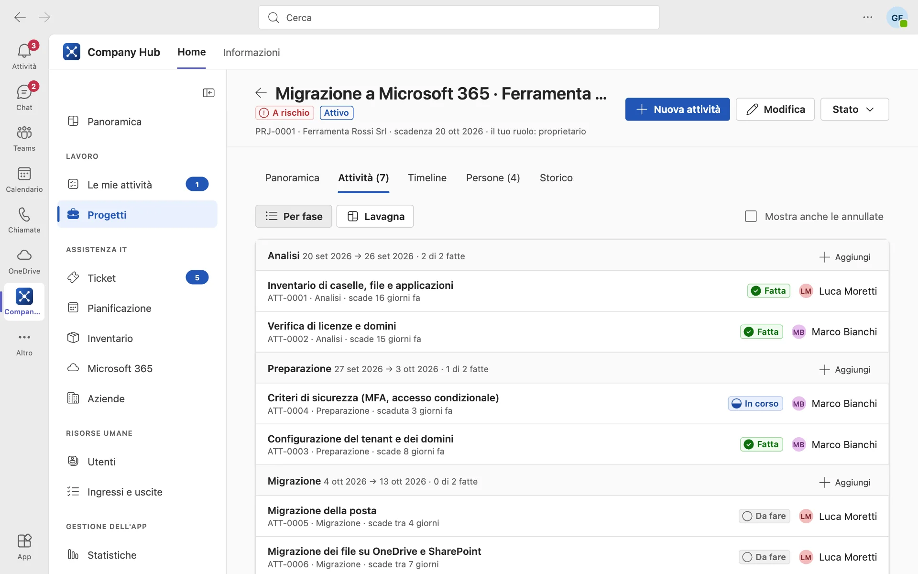Screen dimensions: 918x574
Task: Collapse the side navigation panel
Action: [x=208, y=93]
